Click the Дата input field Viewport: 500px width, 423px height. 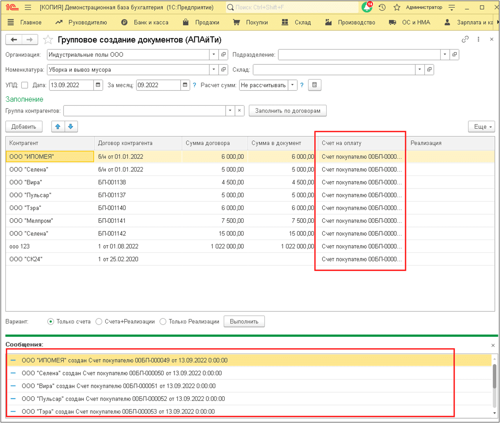pyautogui.click(x=71, y=85)
